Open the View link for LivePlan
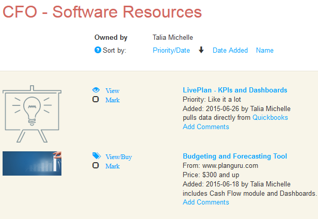 click(113, 91)
